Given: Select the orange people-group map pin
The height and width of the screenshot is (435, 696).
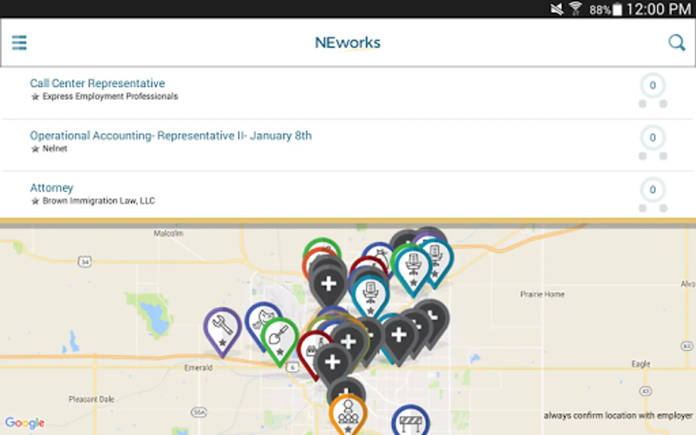Looking at the screenshot, I should click(x=348, y=415).
